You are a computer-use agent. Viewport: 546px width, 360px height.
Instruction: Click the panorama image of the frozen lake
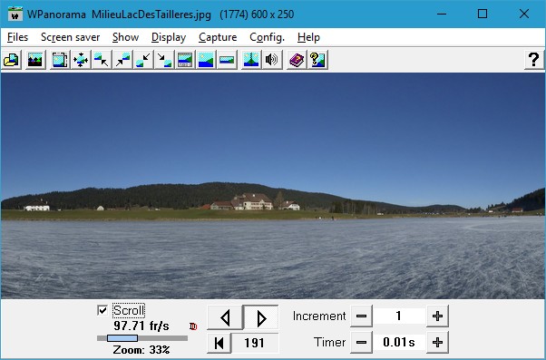(x=273, y=186)
